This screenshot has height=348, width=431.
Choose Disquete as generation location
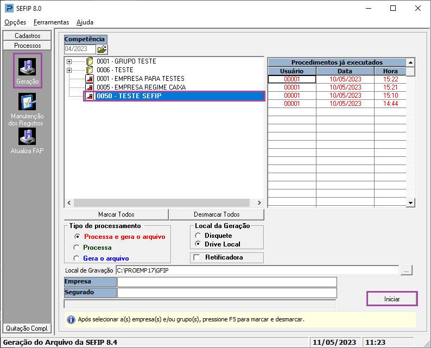[x=198, y=236]
